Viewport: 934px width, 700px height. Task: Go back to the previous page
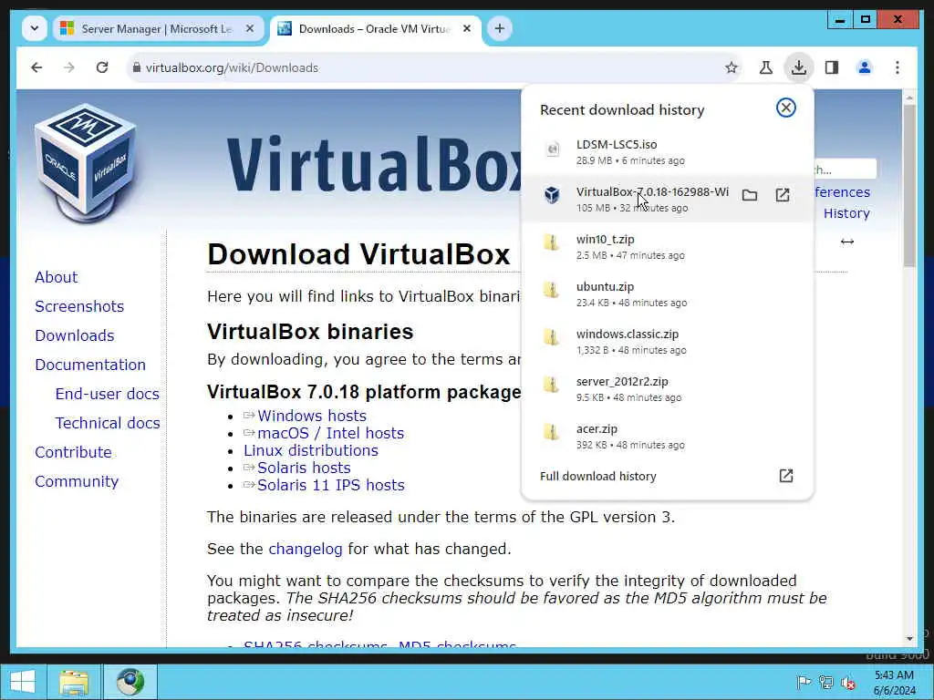tap(36, 67)
